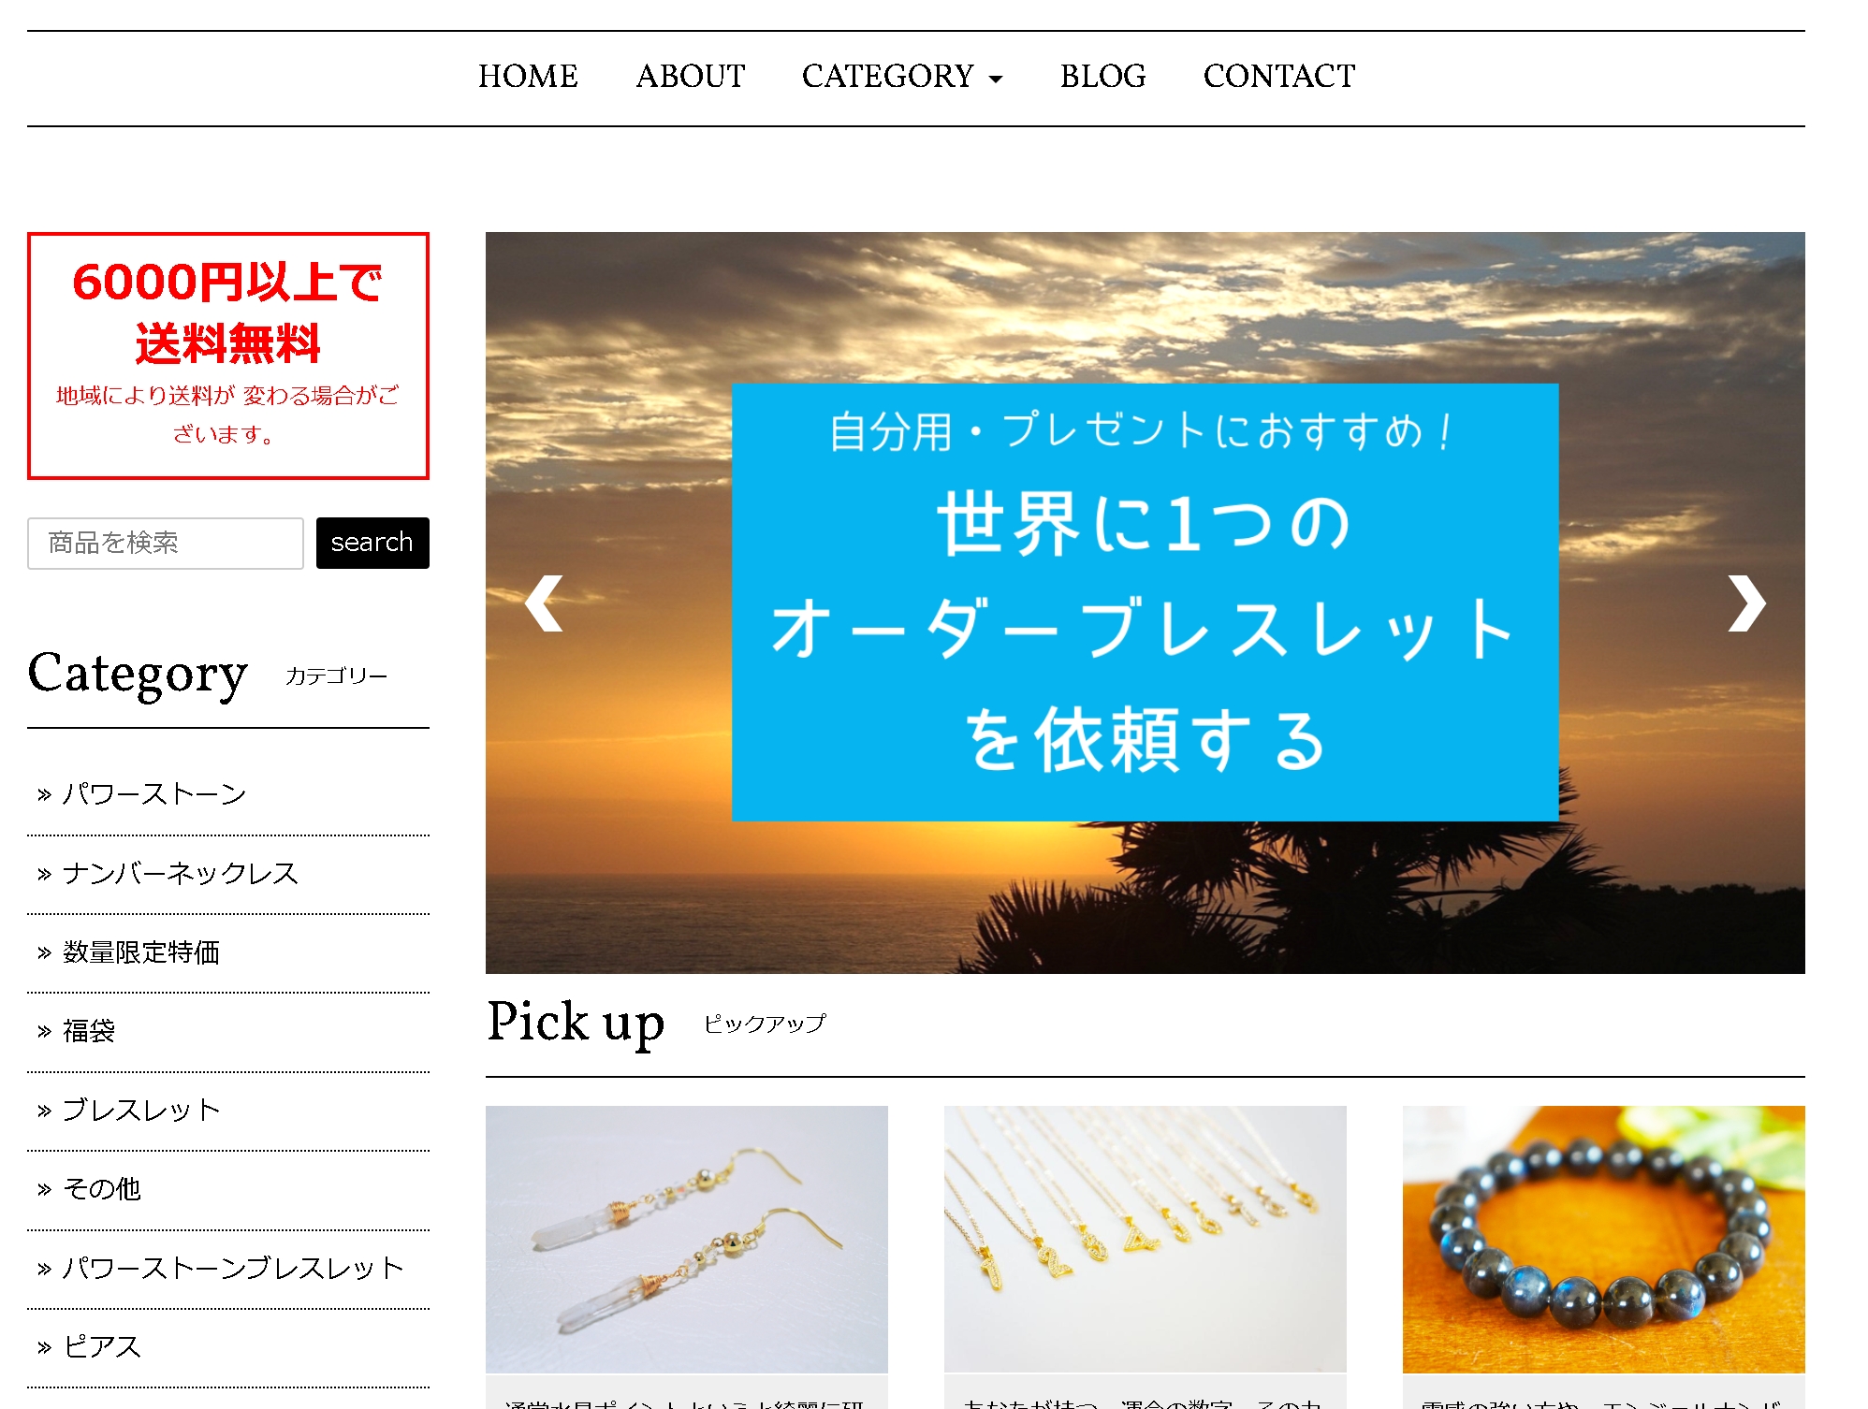1868x1409 pixels.
Task: Open the CONTACT page
Action: pos(1278,77)
